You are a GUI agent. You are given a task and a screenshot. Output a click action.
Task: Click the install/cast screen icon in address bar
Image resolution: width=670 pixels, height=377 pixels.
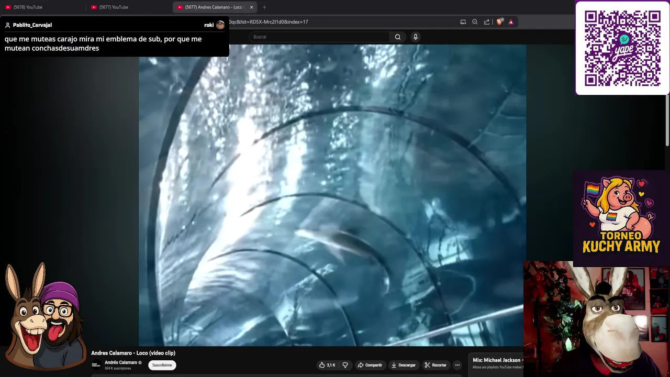[463, 22]
